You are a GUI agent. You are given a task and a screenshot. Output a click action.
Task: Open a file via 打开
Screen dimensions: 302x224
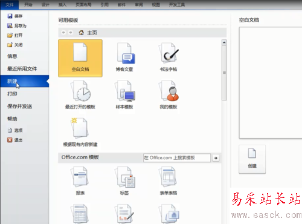15,35
